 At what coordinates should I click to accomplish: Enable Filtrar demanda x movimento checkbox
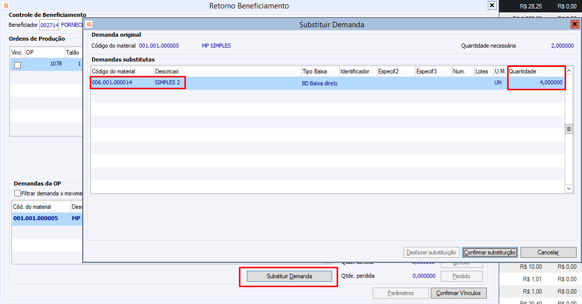[x=17, y=193]
